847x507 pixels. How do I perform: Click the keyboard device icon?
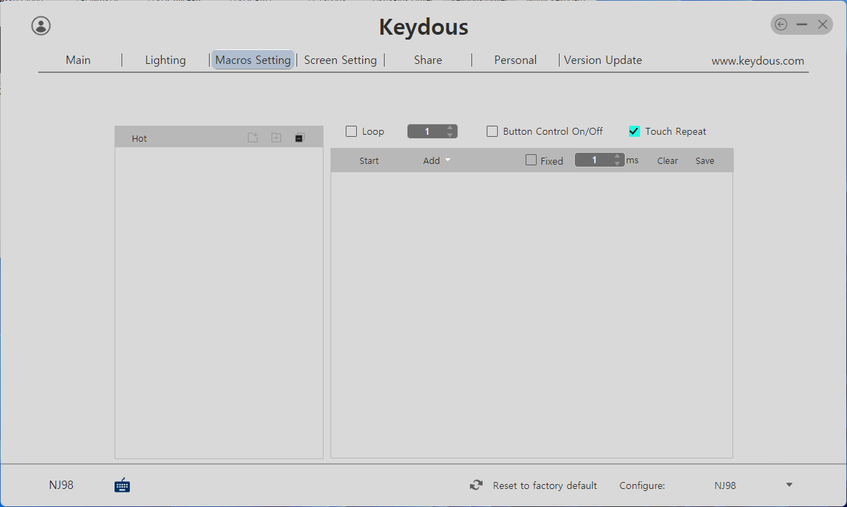[122, 485]
